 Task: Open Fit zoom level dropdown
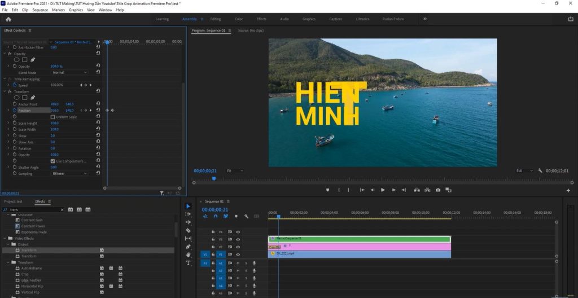pos(234,171)
